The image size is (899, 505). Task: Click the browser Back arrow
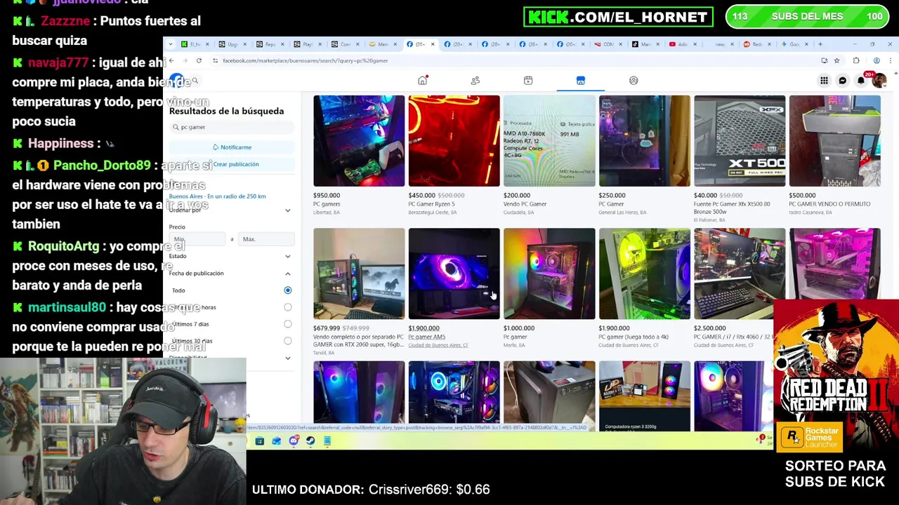tap(171, 60)
